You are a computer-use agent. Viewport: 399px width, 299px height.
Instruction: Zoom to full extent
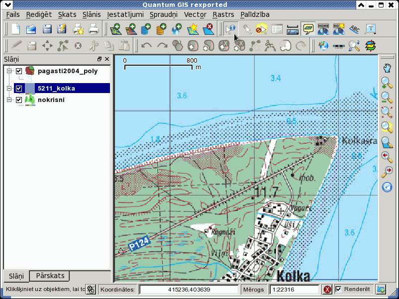pos(387,112)
